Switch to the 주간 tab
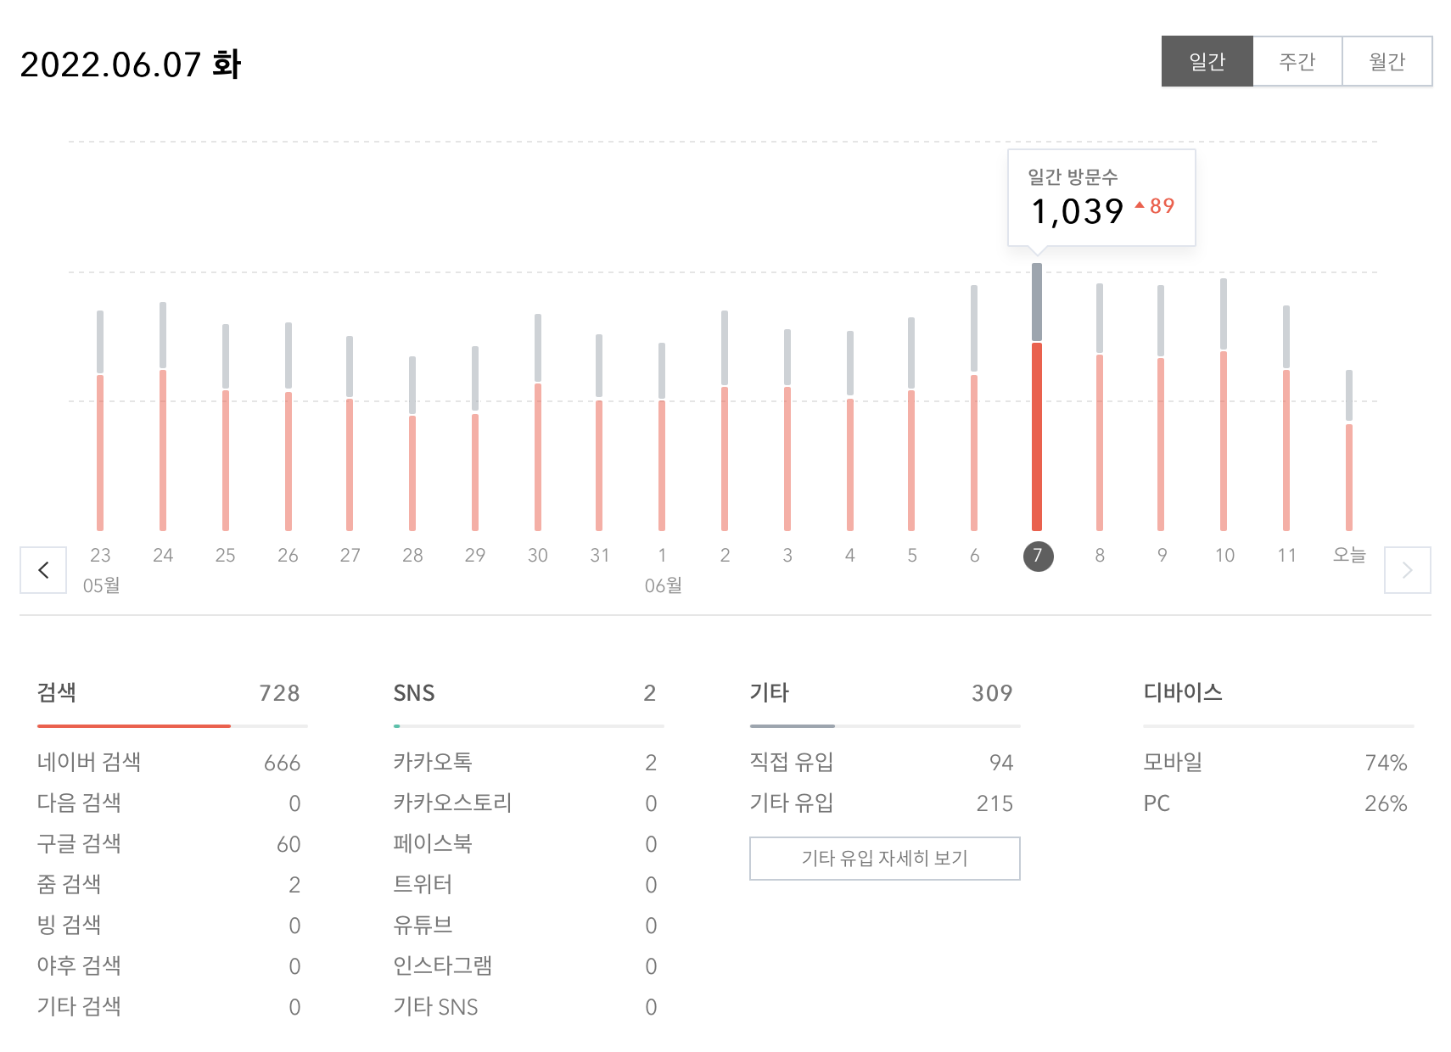This screenshot has width=1451, height=1052. click(1297, 60)
